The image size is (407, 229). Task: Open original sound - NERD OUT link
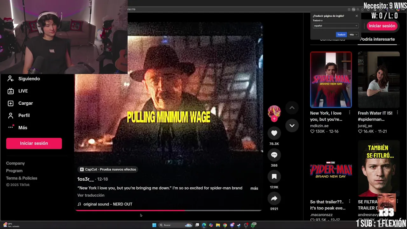(105, 204)
